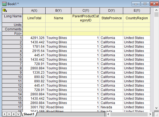Image resolution: width=159 pixels, height=117 pixels.
Task: Click the database connector icon in corner
Action: pos(5,10)
